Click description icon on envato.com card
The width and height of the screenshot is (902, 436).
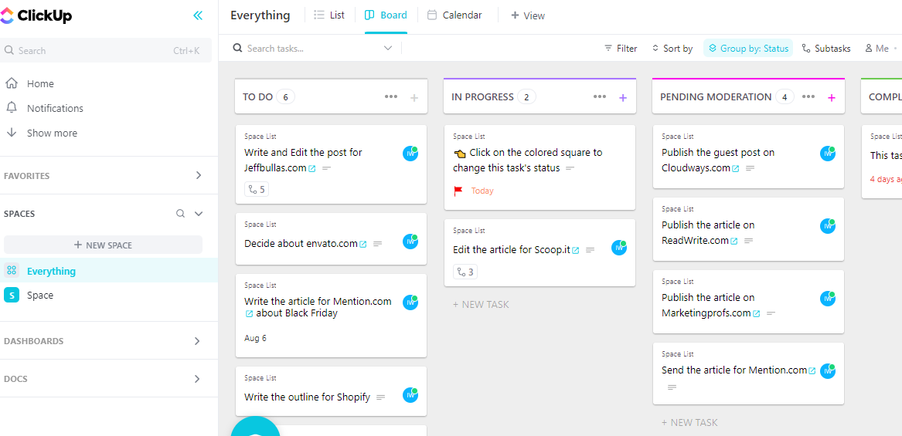coord(378,244)
